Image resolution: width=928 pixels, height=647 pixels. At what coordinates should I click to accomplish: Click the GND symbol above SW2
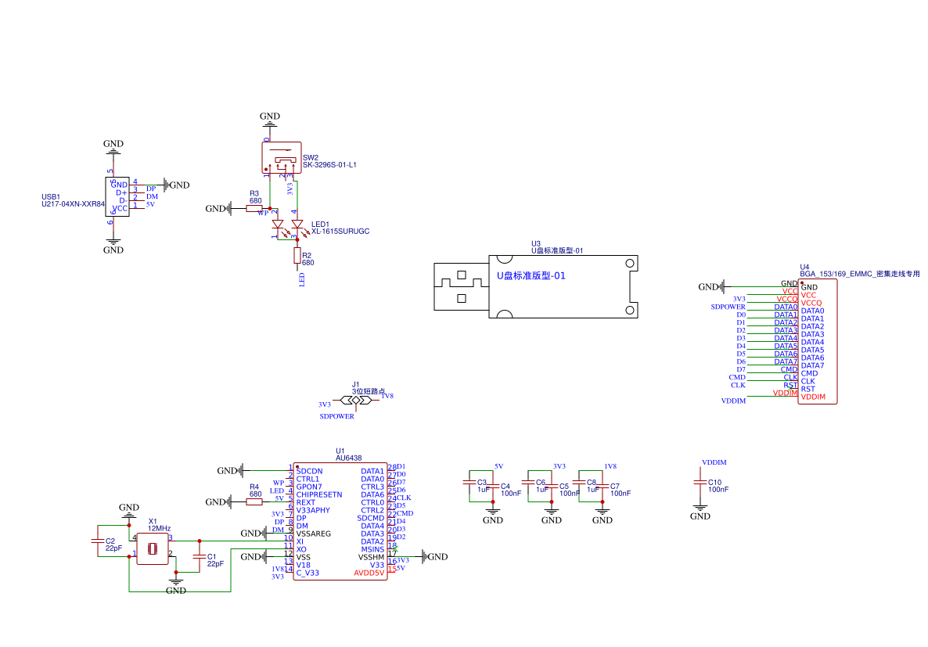point(270,120)
